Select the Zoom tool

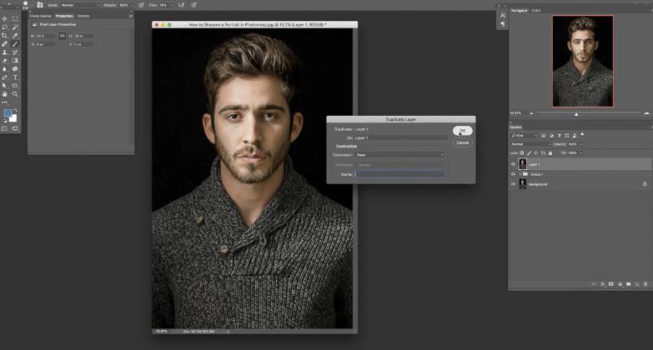click(x=15, y=93)
